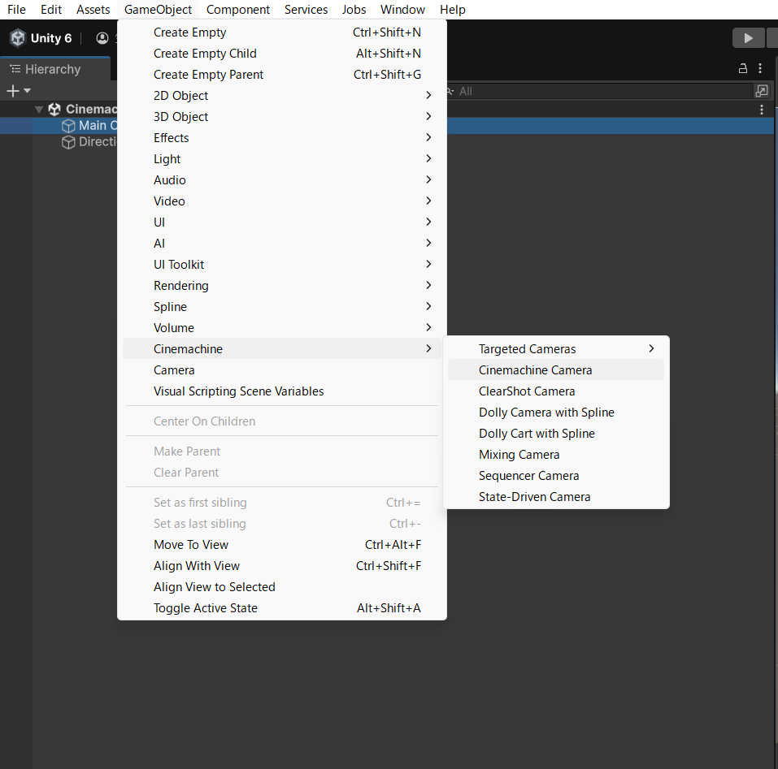
Task: Expand the Rendering submenu
Action: pos(282,286)
